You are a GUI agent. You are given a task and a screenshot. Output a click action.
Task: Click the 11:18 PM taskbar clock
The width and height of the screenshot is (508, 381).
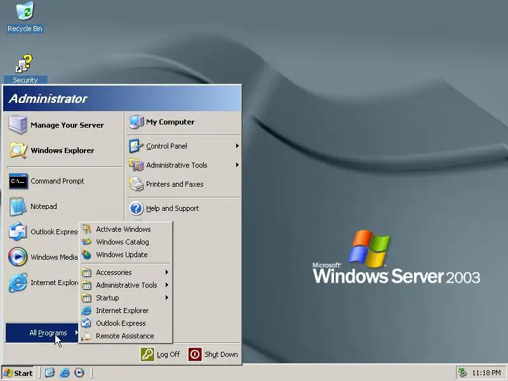click(x=486, y=373)
